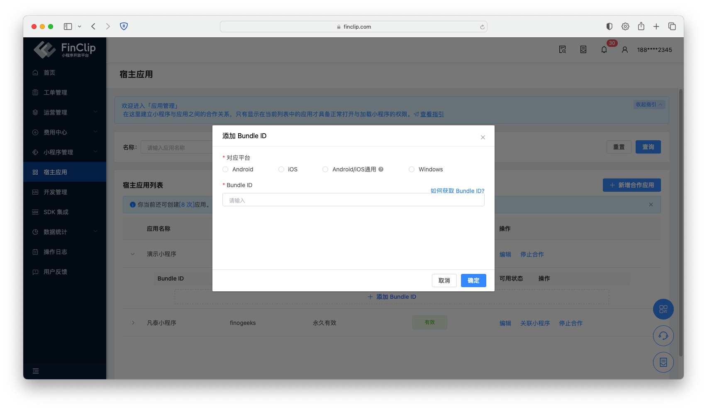The image size is (707, 410).
Task: Collapse sidebar using the bottom hamburger icon
Action: coord(36,371)
